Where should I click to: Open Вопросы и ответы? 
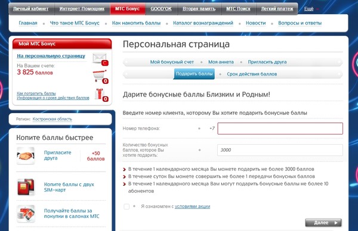(300, 23)
